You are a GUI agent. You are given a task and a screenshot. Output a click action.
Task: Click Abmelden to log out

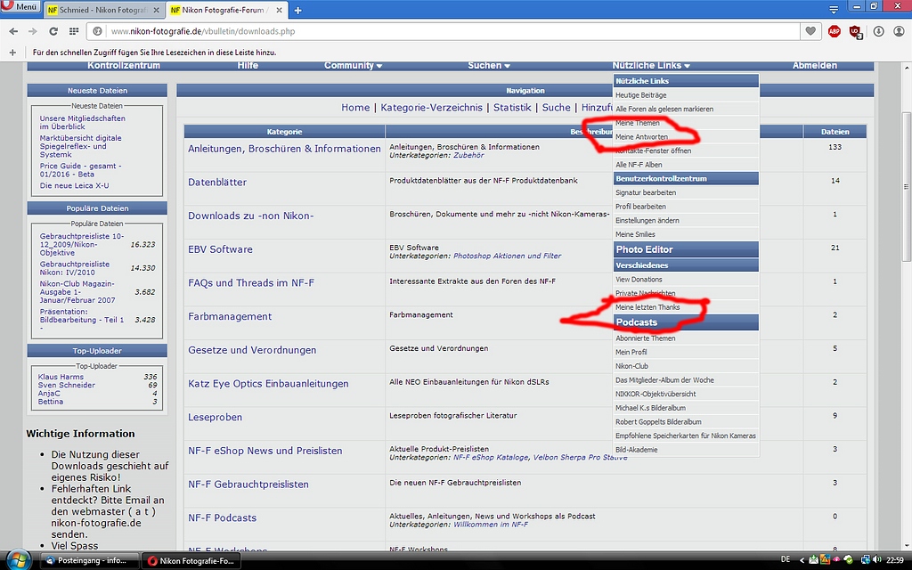(815, 65)
